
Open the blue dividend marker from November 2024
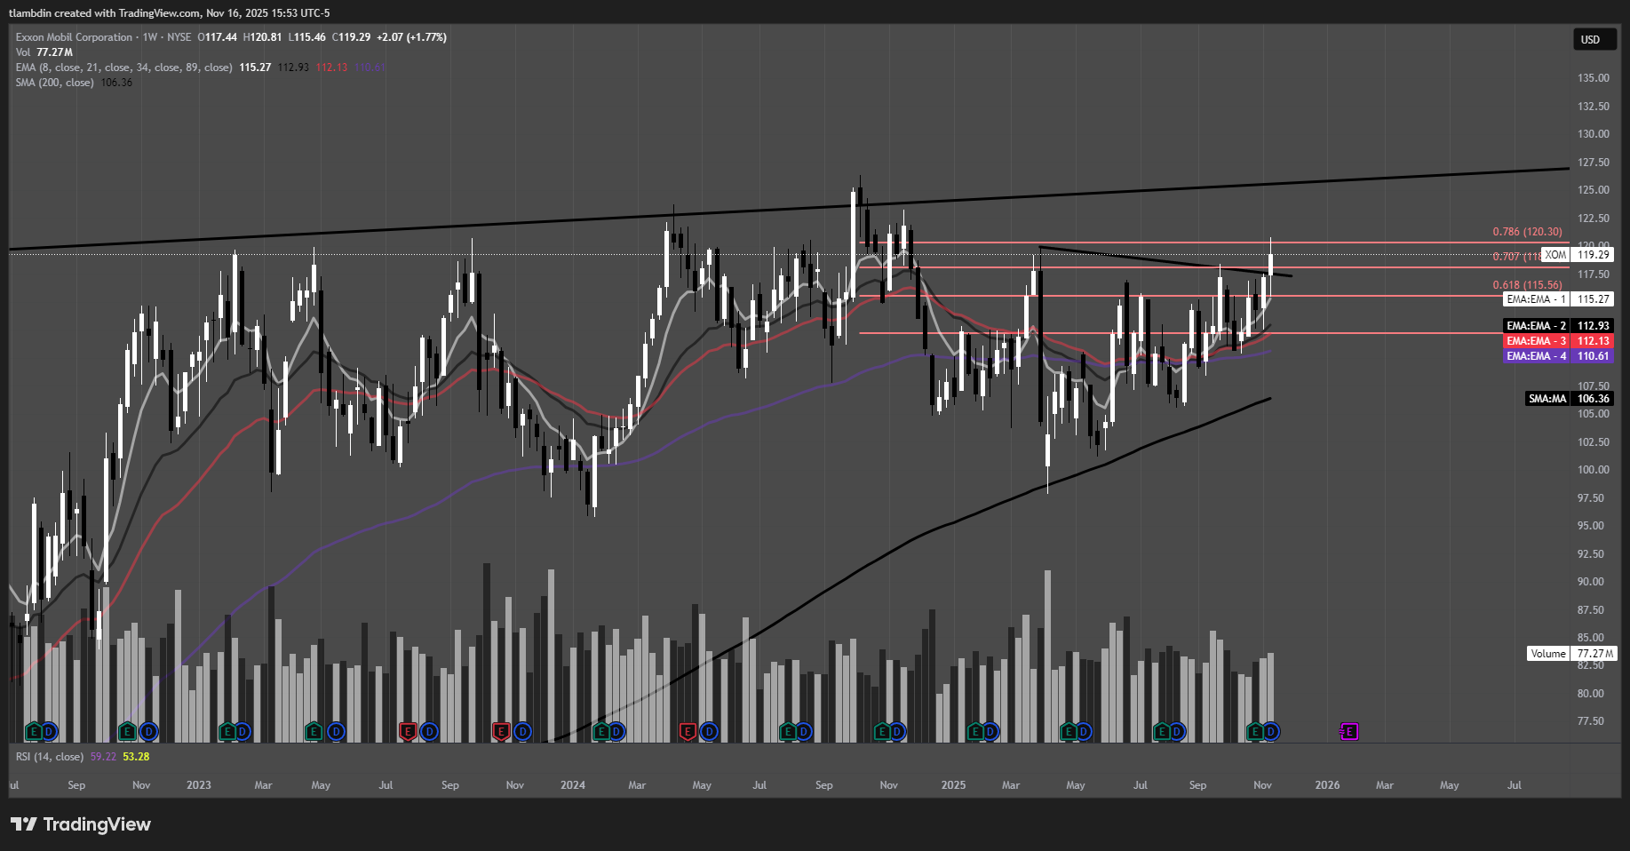897,732
